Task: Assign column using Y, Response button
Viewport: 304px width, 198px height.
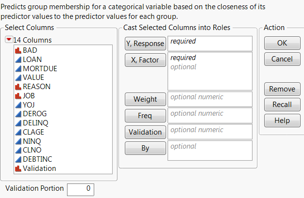Action: tap(145, 44)
